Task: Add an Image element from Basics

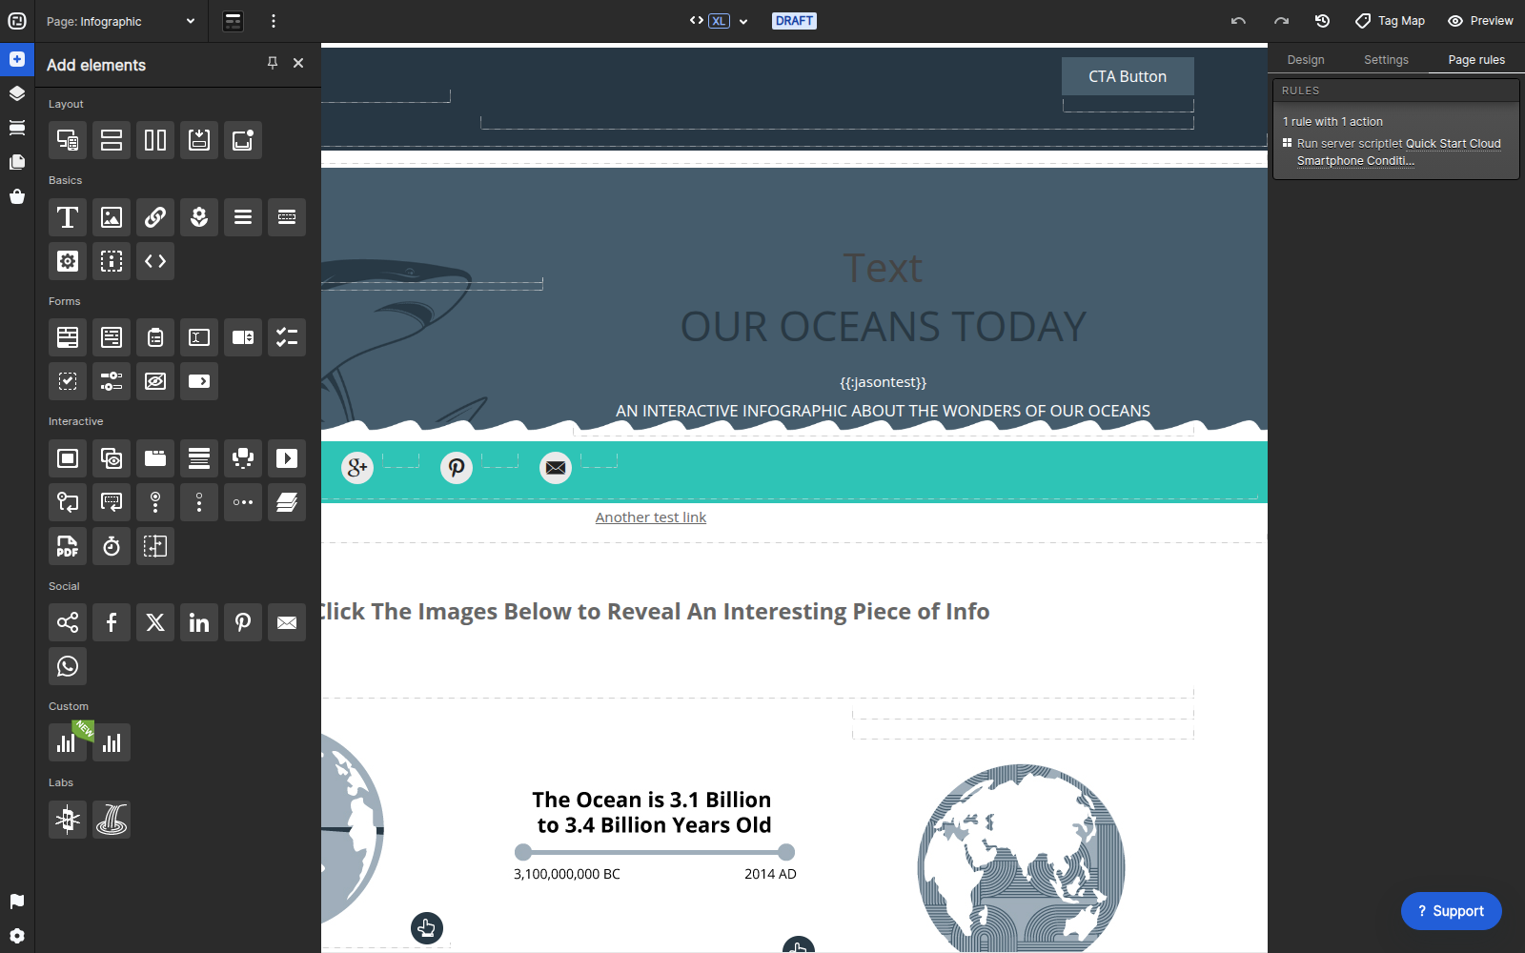Action: tap(112, 217)
